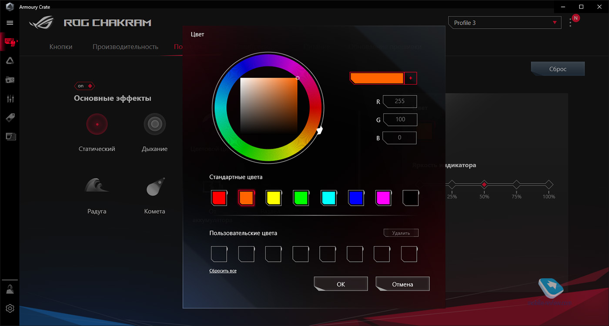Choose the Comet lighting effect icon
Screen dimensions: 609x326
click(154, 187)
